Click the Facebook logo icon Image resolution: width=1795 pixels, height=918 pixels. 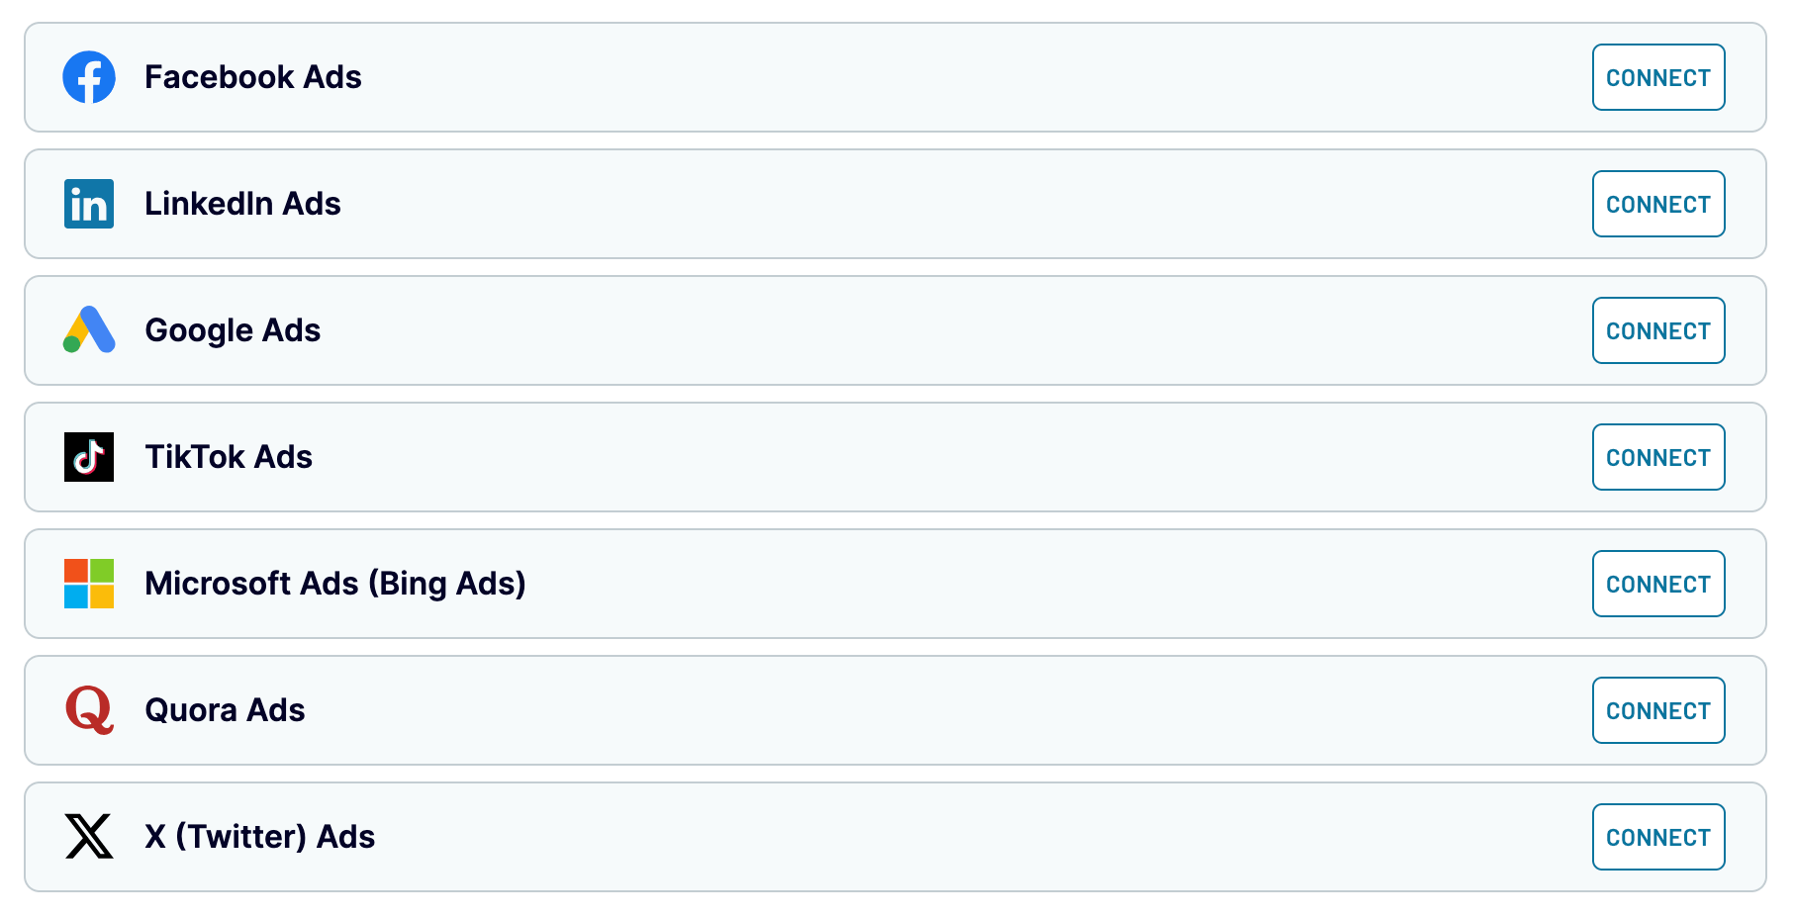(89, 77)
